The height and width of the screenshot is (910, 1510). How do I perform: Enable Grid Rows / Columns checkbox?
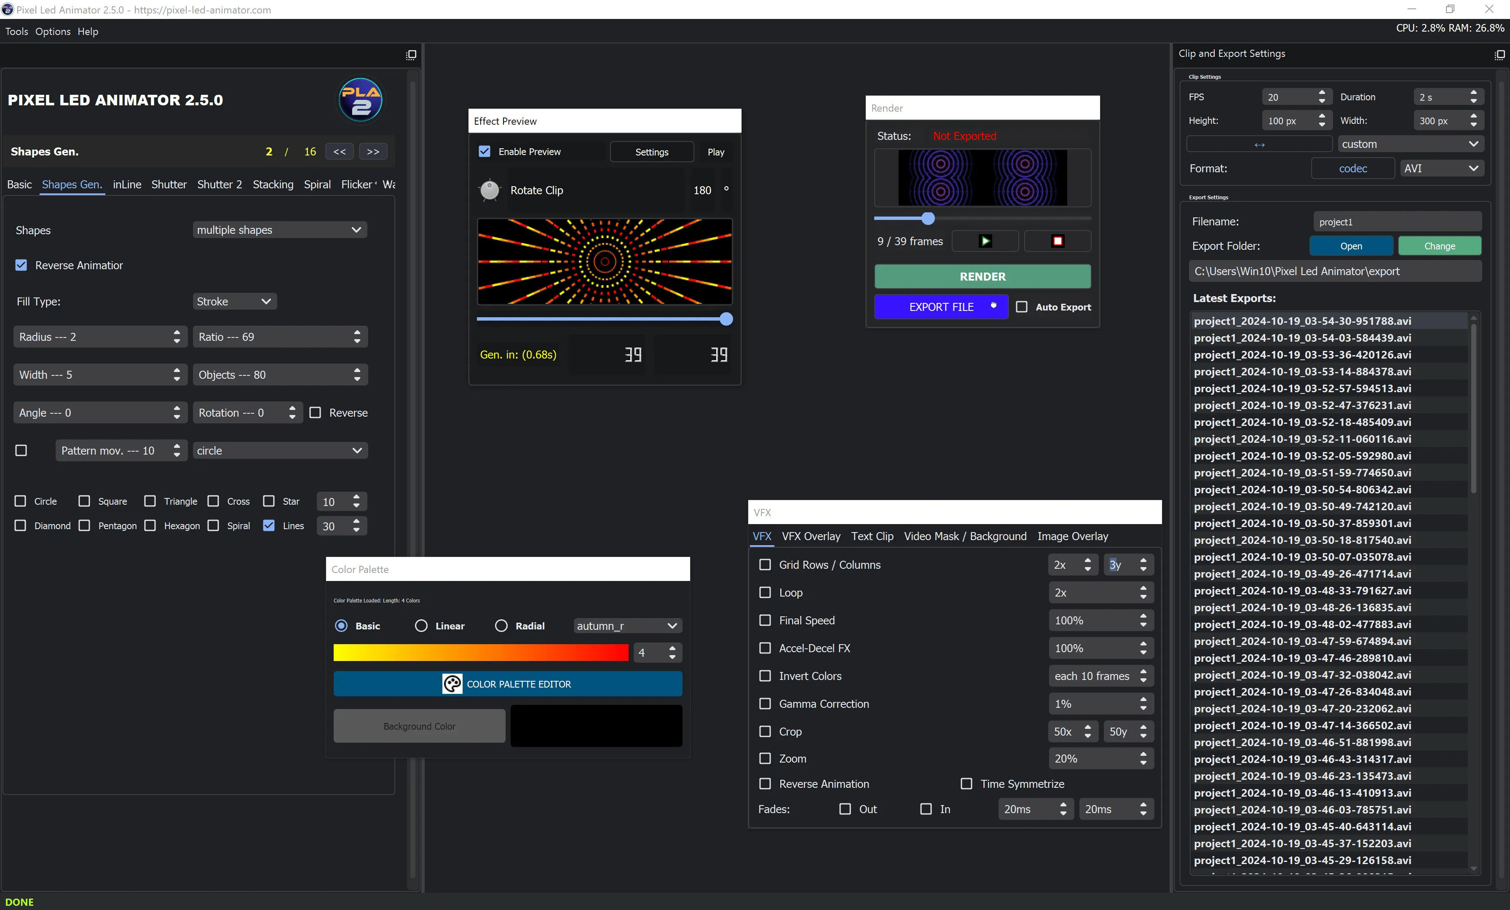765,565
